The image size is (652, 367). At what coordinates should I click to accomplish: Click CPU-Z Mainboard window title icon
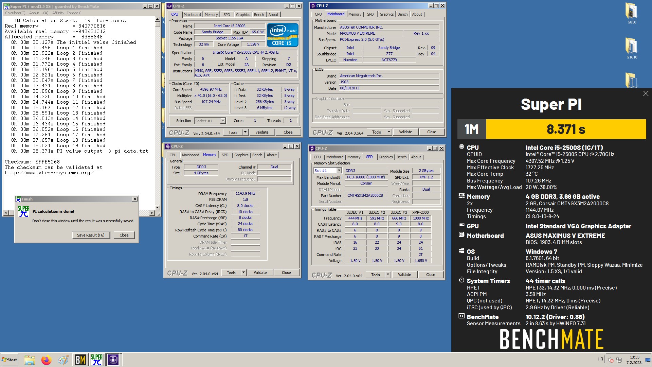pos(312,6)
